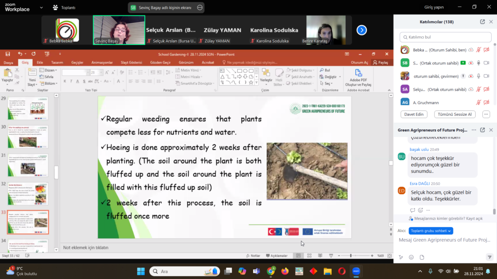Show next participants with blue arrow
Viewport: 497px width, 279px height.
tap(362, 30)
